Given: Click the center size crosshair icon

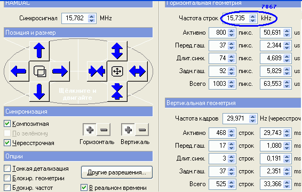Looking at the screenshot, I should (x=117, y=71).
